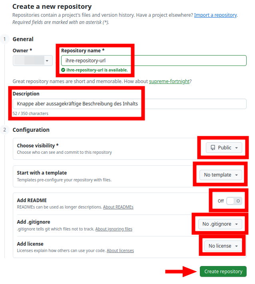The width and height of the screenshot is (255, 284).
Task: Click step 1 General section marker
Action: 4,39
